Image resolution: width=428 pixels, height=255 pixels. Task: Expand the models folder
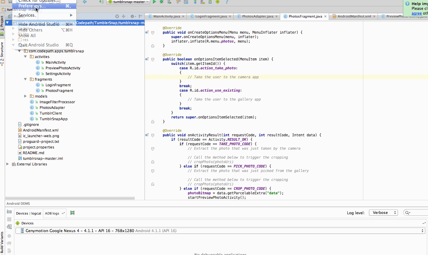pyautogui.click(x=25, y=96)
